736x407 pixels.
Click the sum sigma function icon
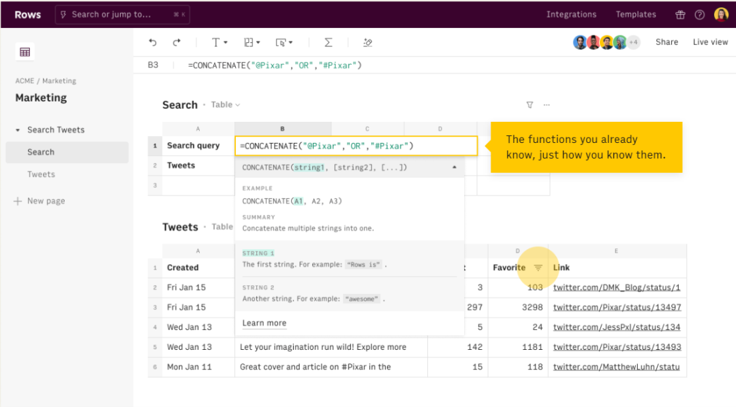[x=328, y=42]
